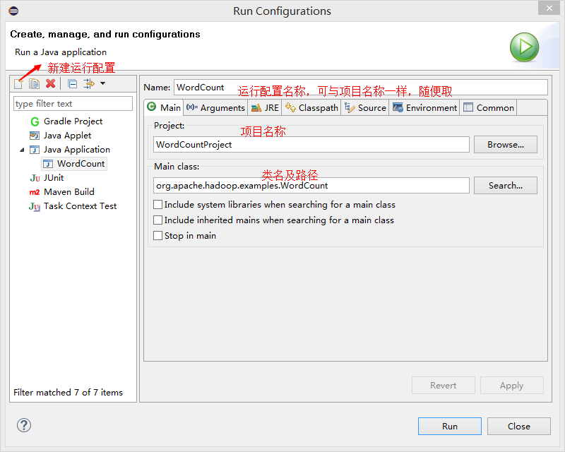Select Java Applet configuration type
This screenshot has height=452, width=565.
coord(67,136)
